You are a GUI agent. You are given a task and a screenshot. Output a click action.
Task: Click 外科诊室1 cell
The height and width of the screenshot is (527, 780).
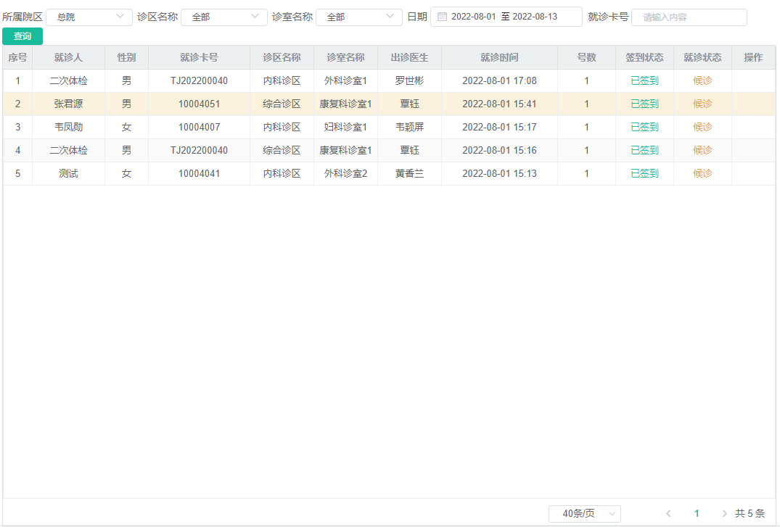(x=345, y=80)
